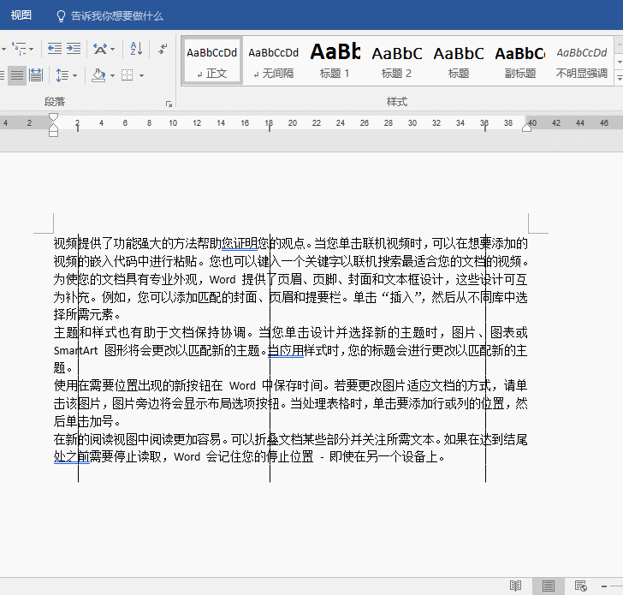This screenshot has height=595, width=623.
Task: Switch to Read Mode view in status bar
Action: coord(515,586)
